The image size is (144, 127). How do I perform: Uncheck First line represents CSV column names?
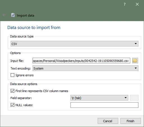(x=12, y=91)
